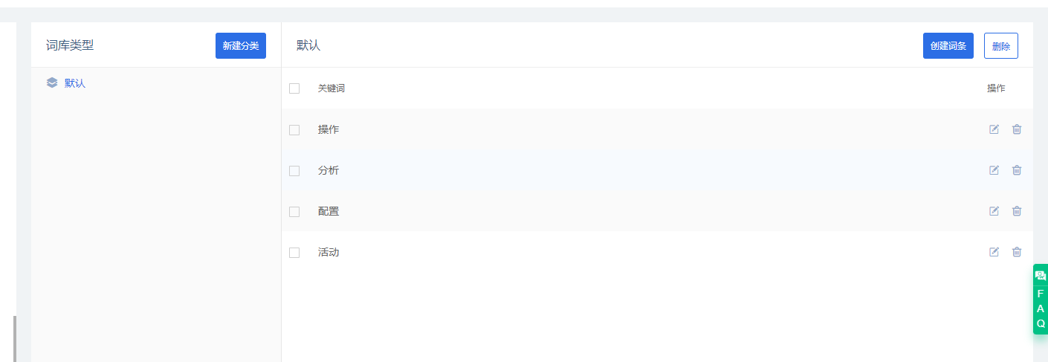This screenshot has width=1048, height=362.
Task: Click the 创建词条 button
Action: pos(948,45)
